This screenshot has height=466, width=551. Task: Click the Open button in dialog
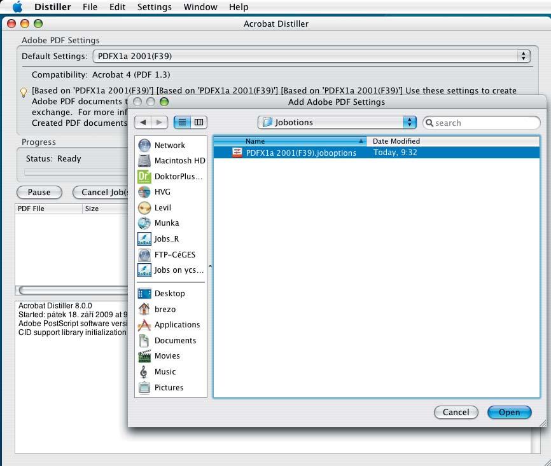(x=509, y=412)
